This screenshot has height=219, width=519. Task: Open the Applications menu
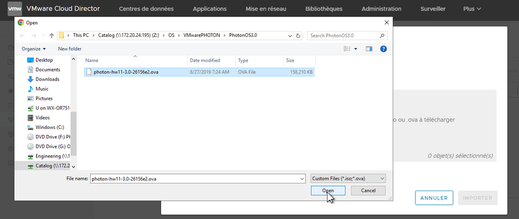tap(210, 9)
